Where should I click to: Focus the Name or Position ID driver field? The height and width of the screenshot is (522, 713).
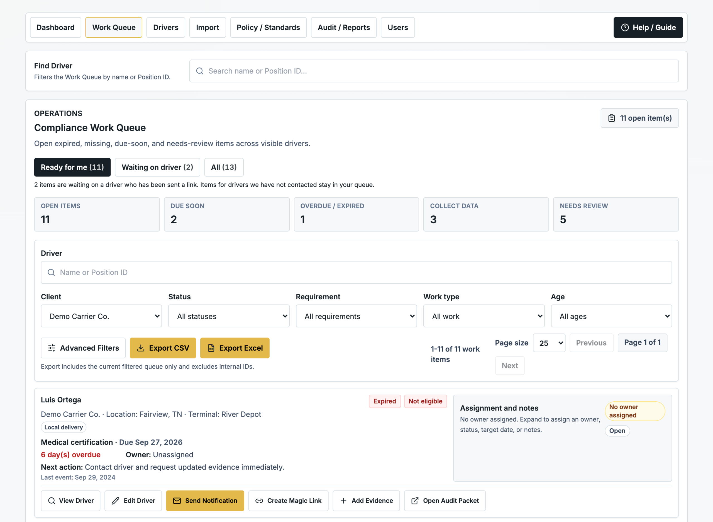point(356,272)
